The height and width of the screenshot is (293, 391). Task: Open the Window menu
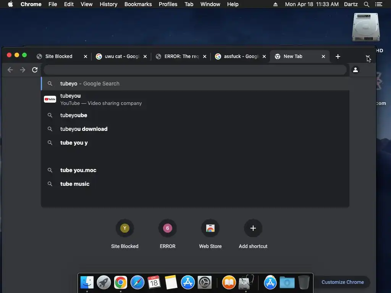click(x=210, y=4)
